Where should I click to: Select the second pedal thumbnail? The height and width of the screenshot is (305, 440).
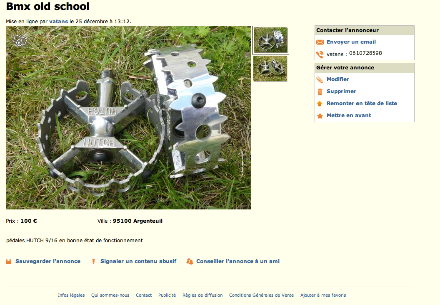pos(270,69)
